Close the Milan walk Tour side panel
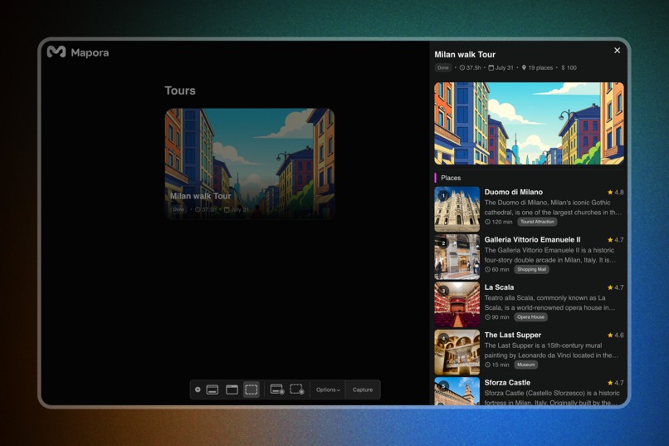This screenshot has width=669, height=446. [x=617, y=51]
